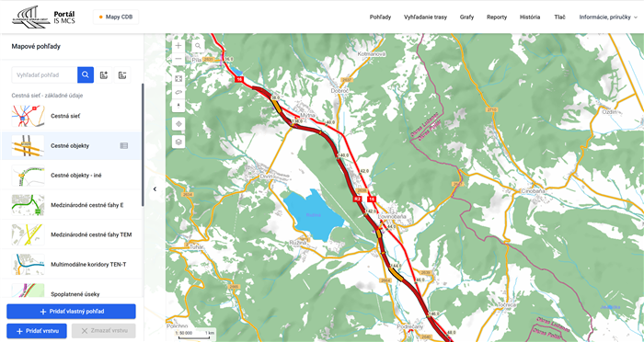
Task: Open the Mapy CDB selector
Action: coord(116,17)
